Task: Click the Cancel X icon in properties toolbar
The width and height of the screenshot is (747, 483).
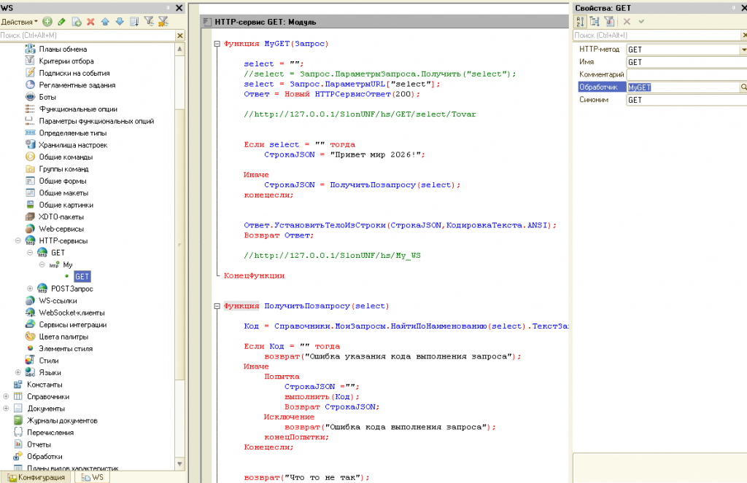Action: [x=627, y=21]
